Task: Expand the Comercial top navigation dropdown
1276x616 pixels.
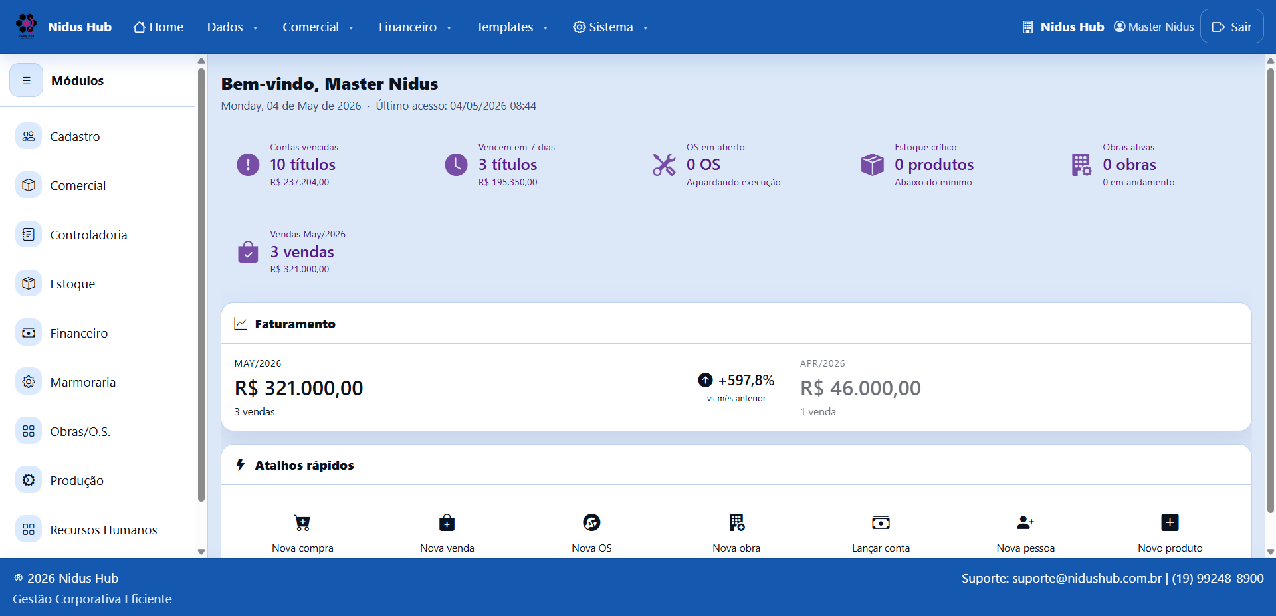Action: tap(318, 27)
